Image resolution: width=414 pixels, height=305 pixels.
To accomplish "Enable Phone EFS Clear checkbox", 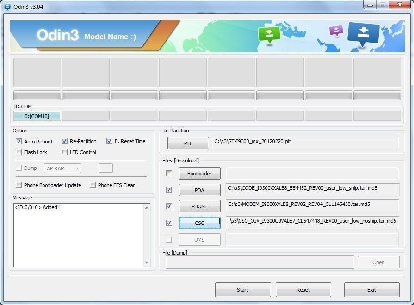I will (x=93, y=185).
